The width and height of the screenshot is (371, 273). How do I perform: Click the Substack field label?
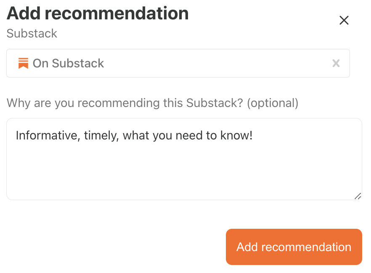(32, 33)
